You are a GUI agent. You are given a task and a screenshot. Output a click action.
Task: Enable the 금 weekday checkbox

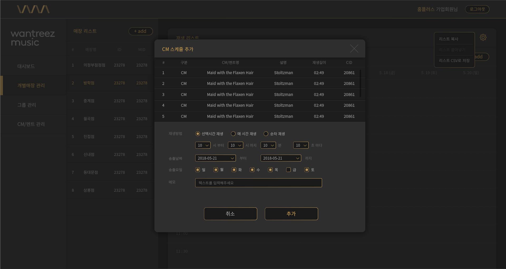click(288, 170)
